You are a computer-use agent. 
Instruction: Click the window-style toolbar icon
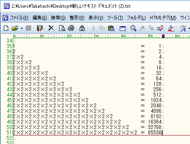(x=122, y=28)
